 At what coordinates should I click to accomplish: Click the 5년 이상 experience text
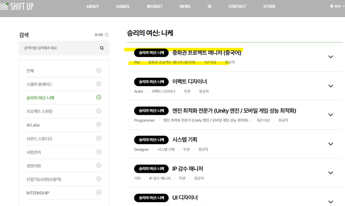click(263, 120)
